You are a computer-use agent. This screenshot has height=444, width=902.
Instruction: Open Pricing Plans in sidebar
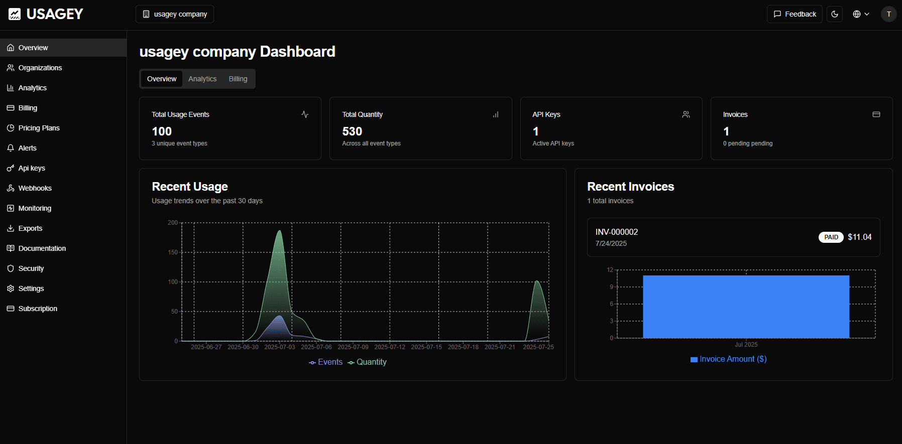[x=39, y=128]
